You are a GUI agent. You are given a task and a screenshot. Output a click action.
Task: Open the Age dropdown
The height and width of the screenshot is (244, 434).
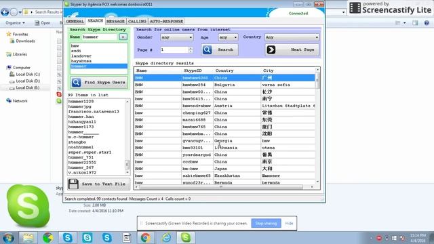point(228,37)
